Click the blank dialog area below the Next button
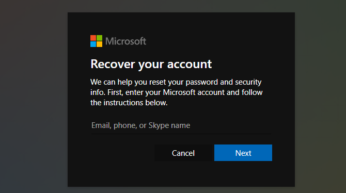Viewport: 346px width, 193px height. tap(243, 173)
